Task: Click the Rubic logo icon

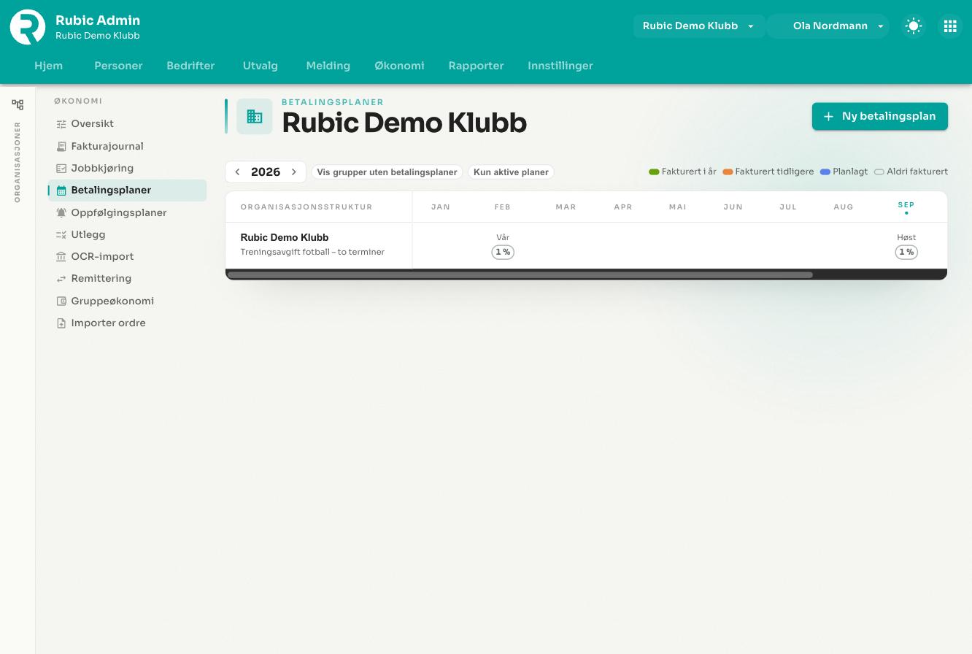Action: pyautogui.click(x=28, y=27)
